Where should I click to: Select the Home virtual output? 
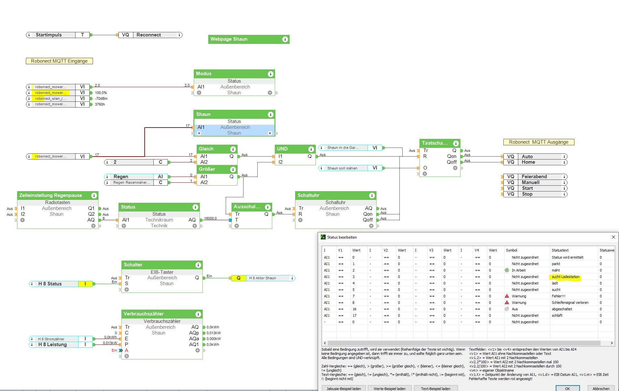tap(535, 162)
